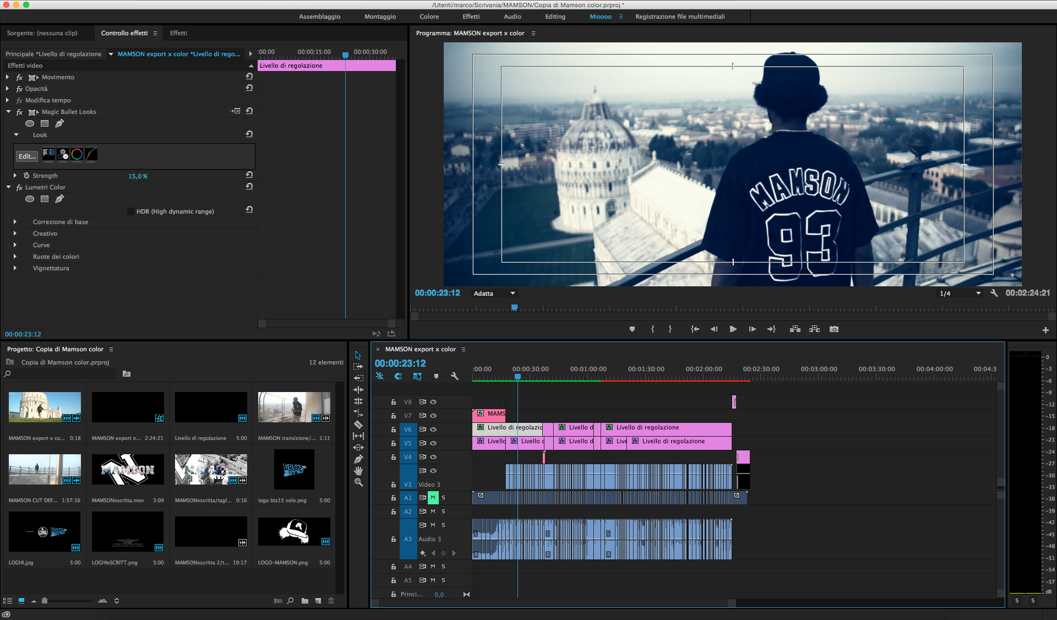Switch to Editing workspace
Viewport: 1057px width, 620px height.
point(555,17)
